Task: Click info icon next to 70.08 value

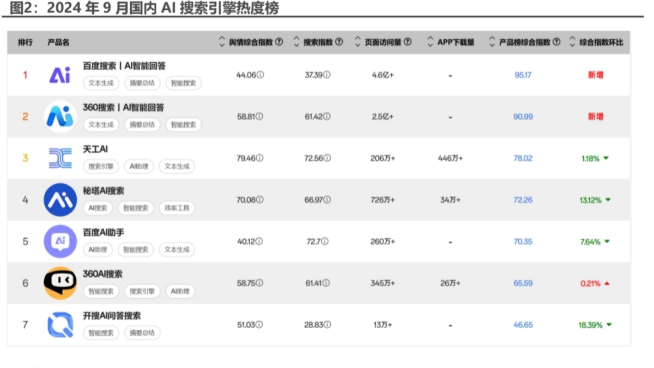Action: click(x=260, y=200)
